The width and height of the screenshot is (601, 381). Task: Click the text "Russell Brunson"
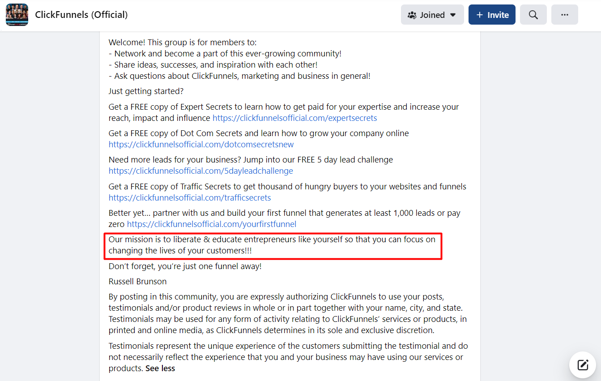[x=137, y=282]
